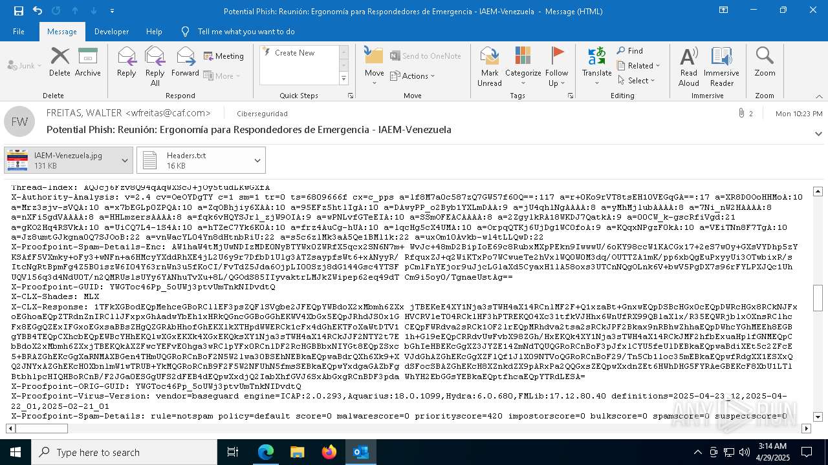Click Find in Editing group
The height and width of the screenshot is (465, 828).
(630, 51)
